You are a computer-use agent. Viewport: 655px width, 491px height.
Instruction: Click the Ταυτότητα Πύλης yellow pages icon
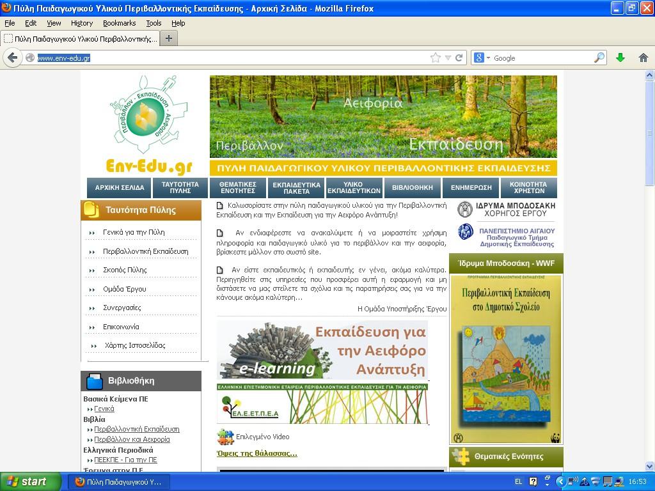91,210
